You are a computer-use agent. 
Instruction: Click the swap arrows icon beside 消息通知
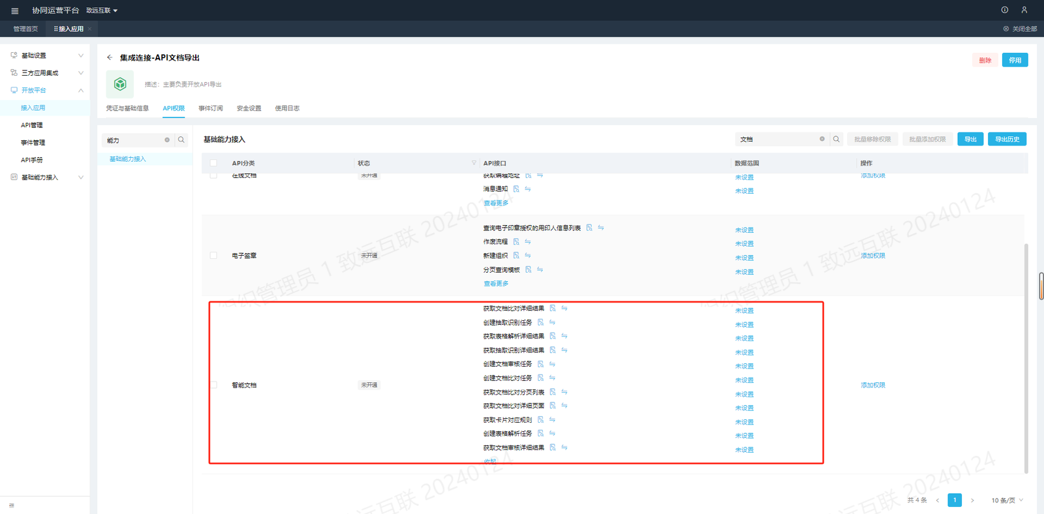tap(528, 189)
